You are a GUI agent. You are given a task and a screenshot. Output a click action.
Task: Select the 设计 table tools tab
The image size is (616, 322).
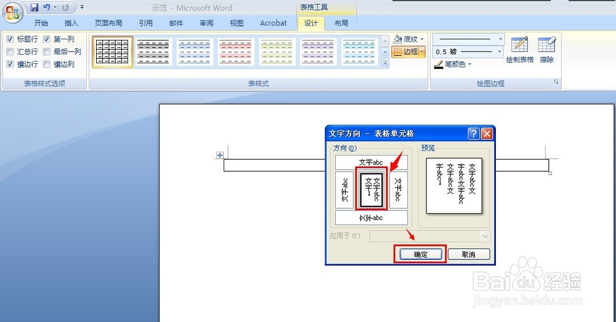point(310,23)
